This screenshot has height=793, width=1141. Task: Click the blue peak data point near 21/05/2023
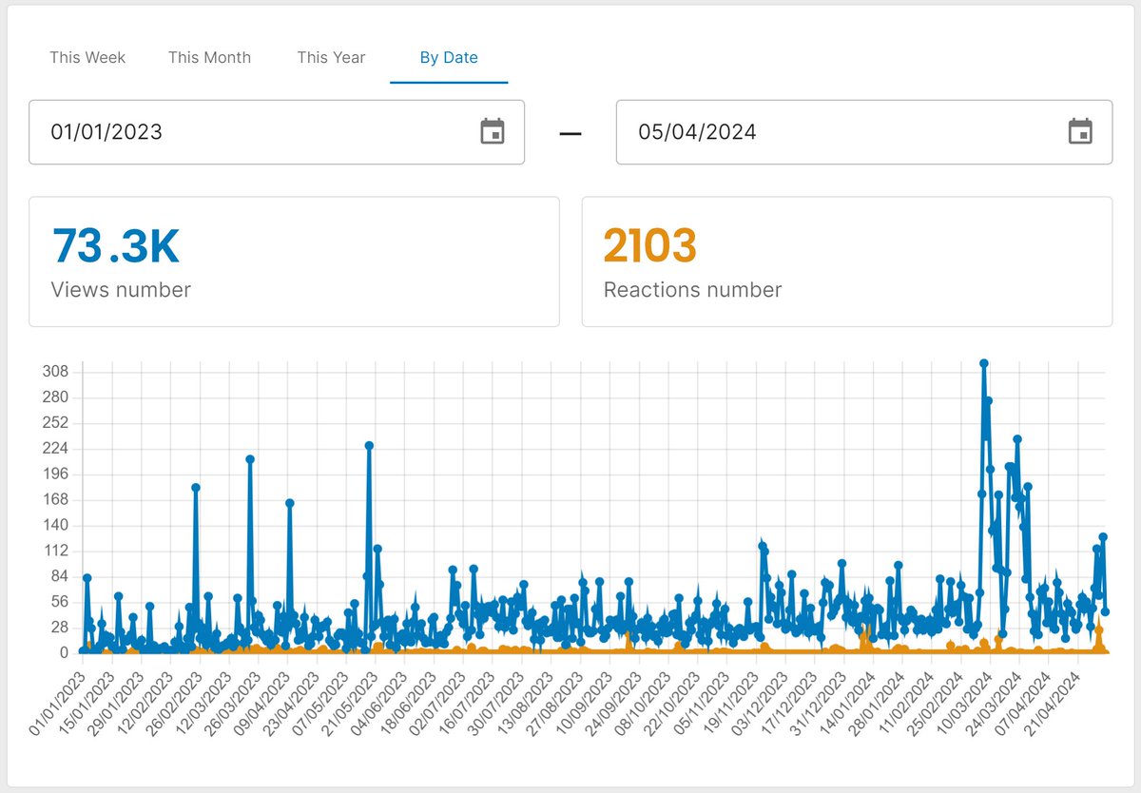pos(369,445)
